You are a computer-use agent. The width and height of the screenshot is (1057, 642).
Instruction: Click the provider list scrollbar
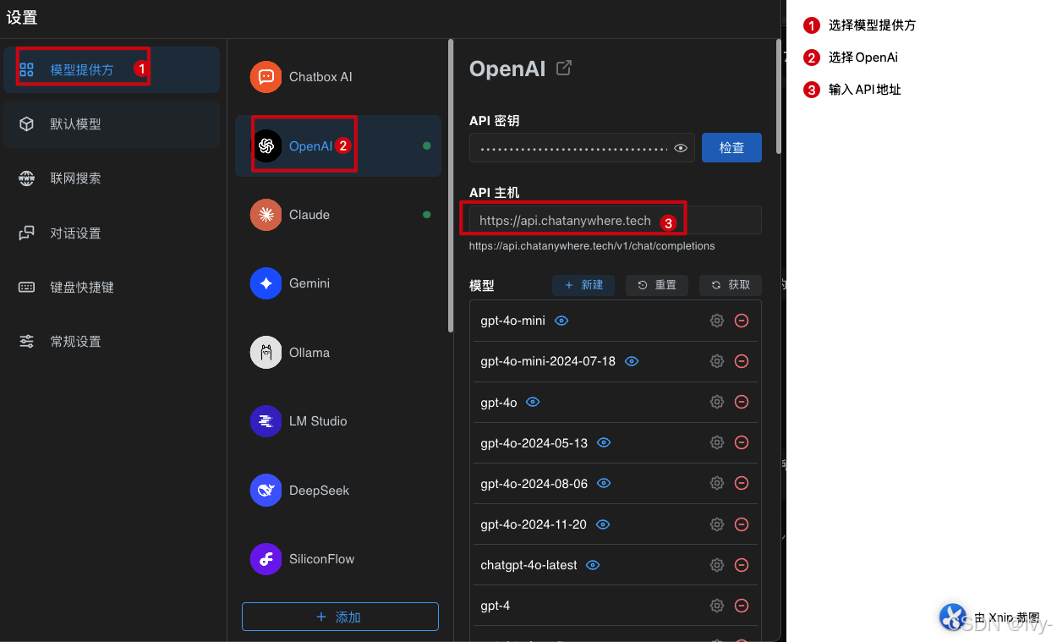[451, 186]
